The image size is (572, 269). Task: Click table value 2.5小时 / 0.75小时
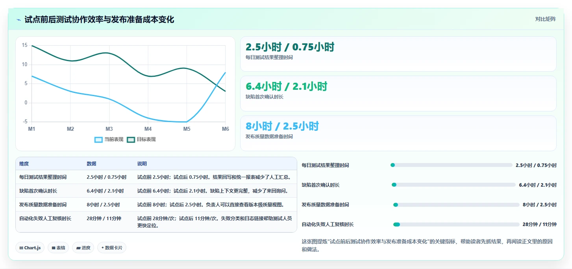106,177
